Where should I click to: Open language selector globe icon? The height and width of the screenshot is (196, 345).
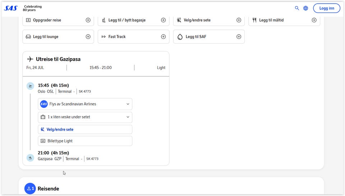coord(305,8)
